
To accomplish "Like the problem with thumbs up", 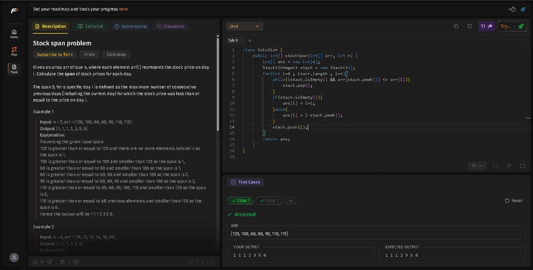I will pyautogui.click(x=36, y=262).
